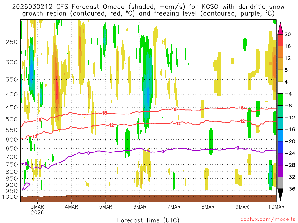The width and height of the screenshot is (298, 223).
Task: Click the blue colorbar swatch between -20 and -24
Action: [280, 147]
